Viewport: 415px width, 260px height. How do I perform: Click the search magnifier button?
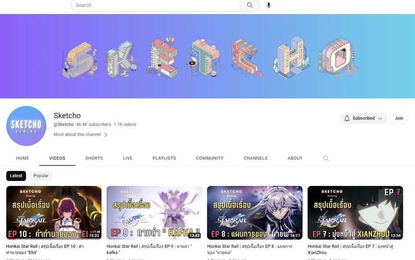click(x=249, y=5)
